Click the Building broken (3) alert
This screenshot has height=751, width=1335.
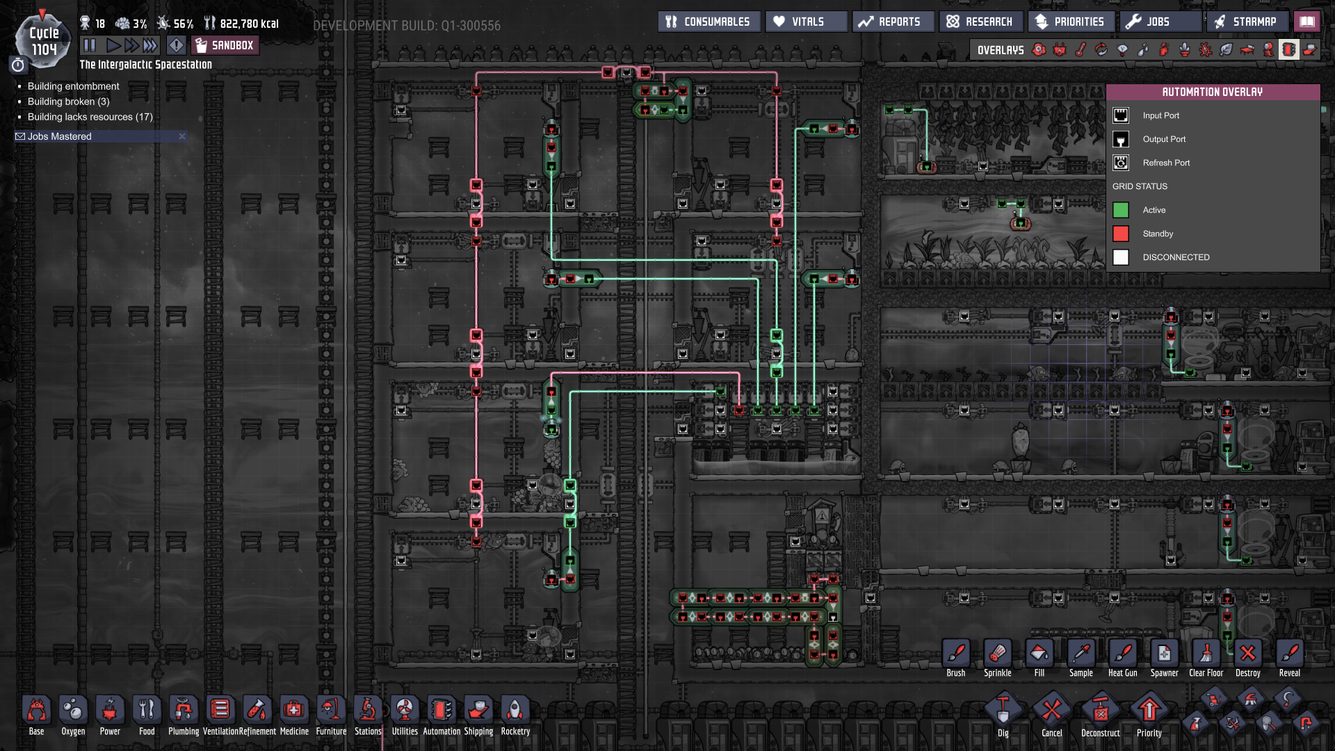tap(68, 102)
